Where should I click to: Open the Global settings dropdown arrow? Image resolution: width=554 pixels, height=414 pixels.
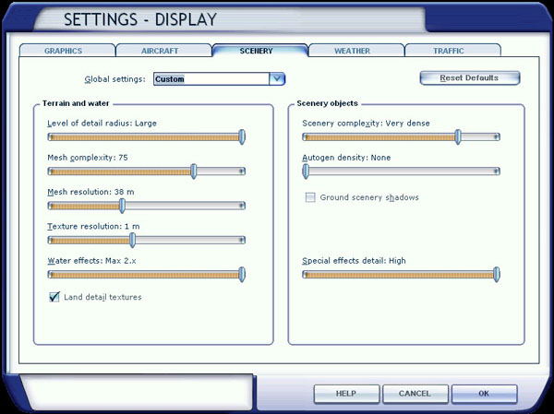(277, 78)
